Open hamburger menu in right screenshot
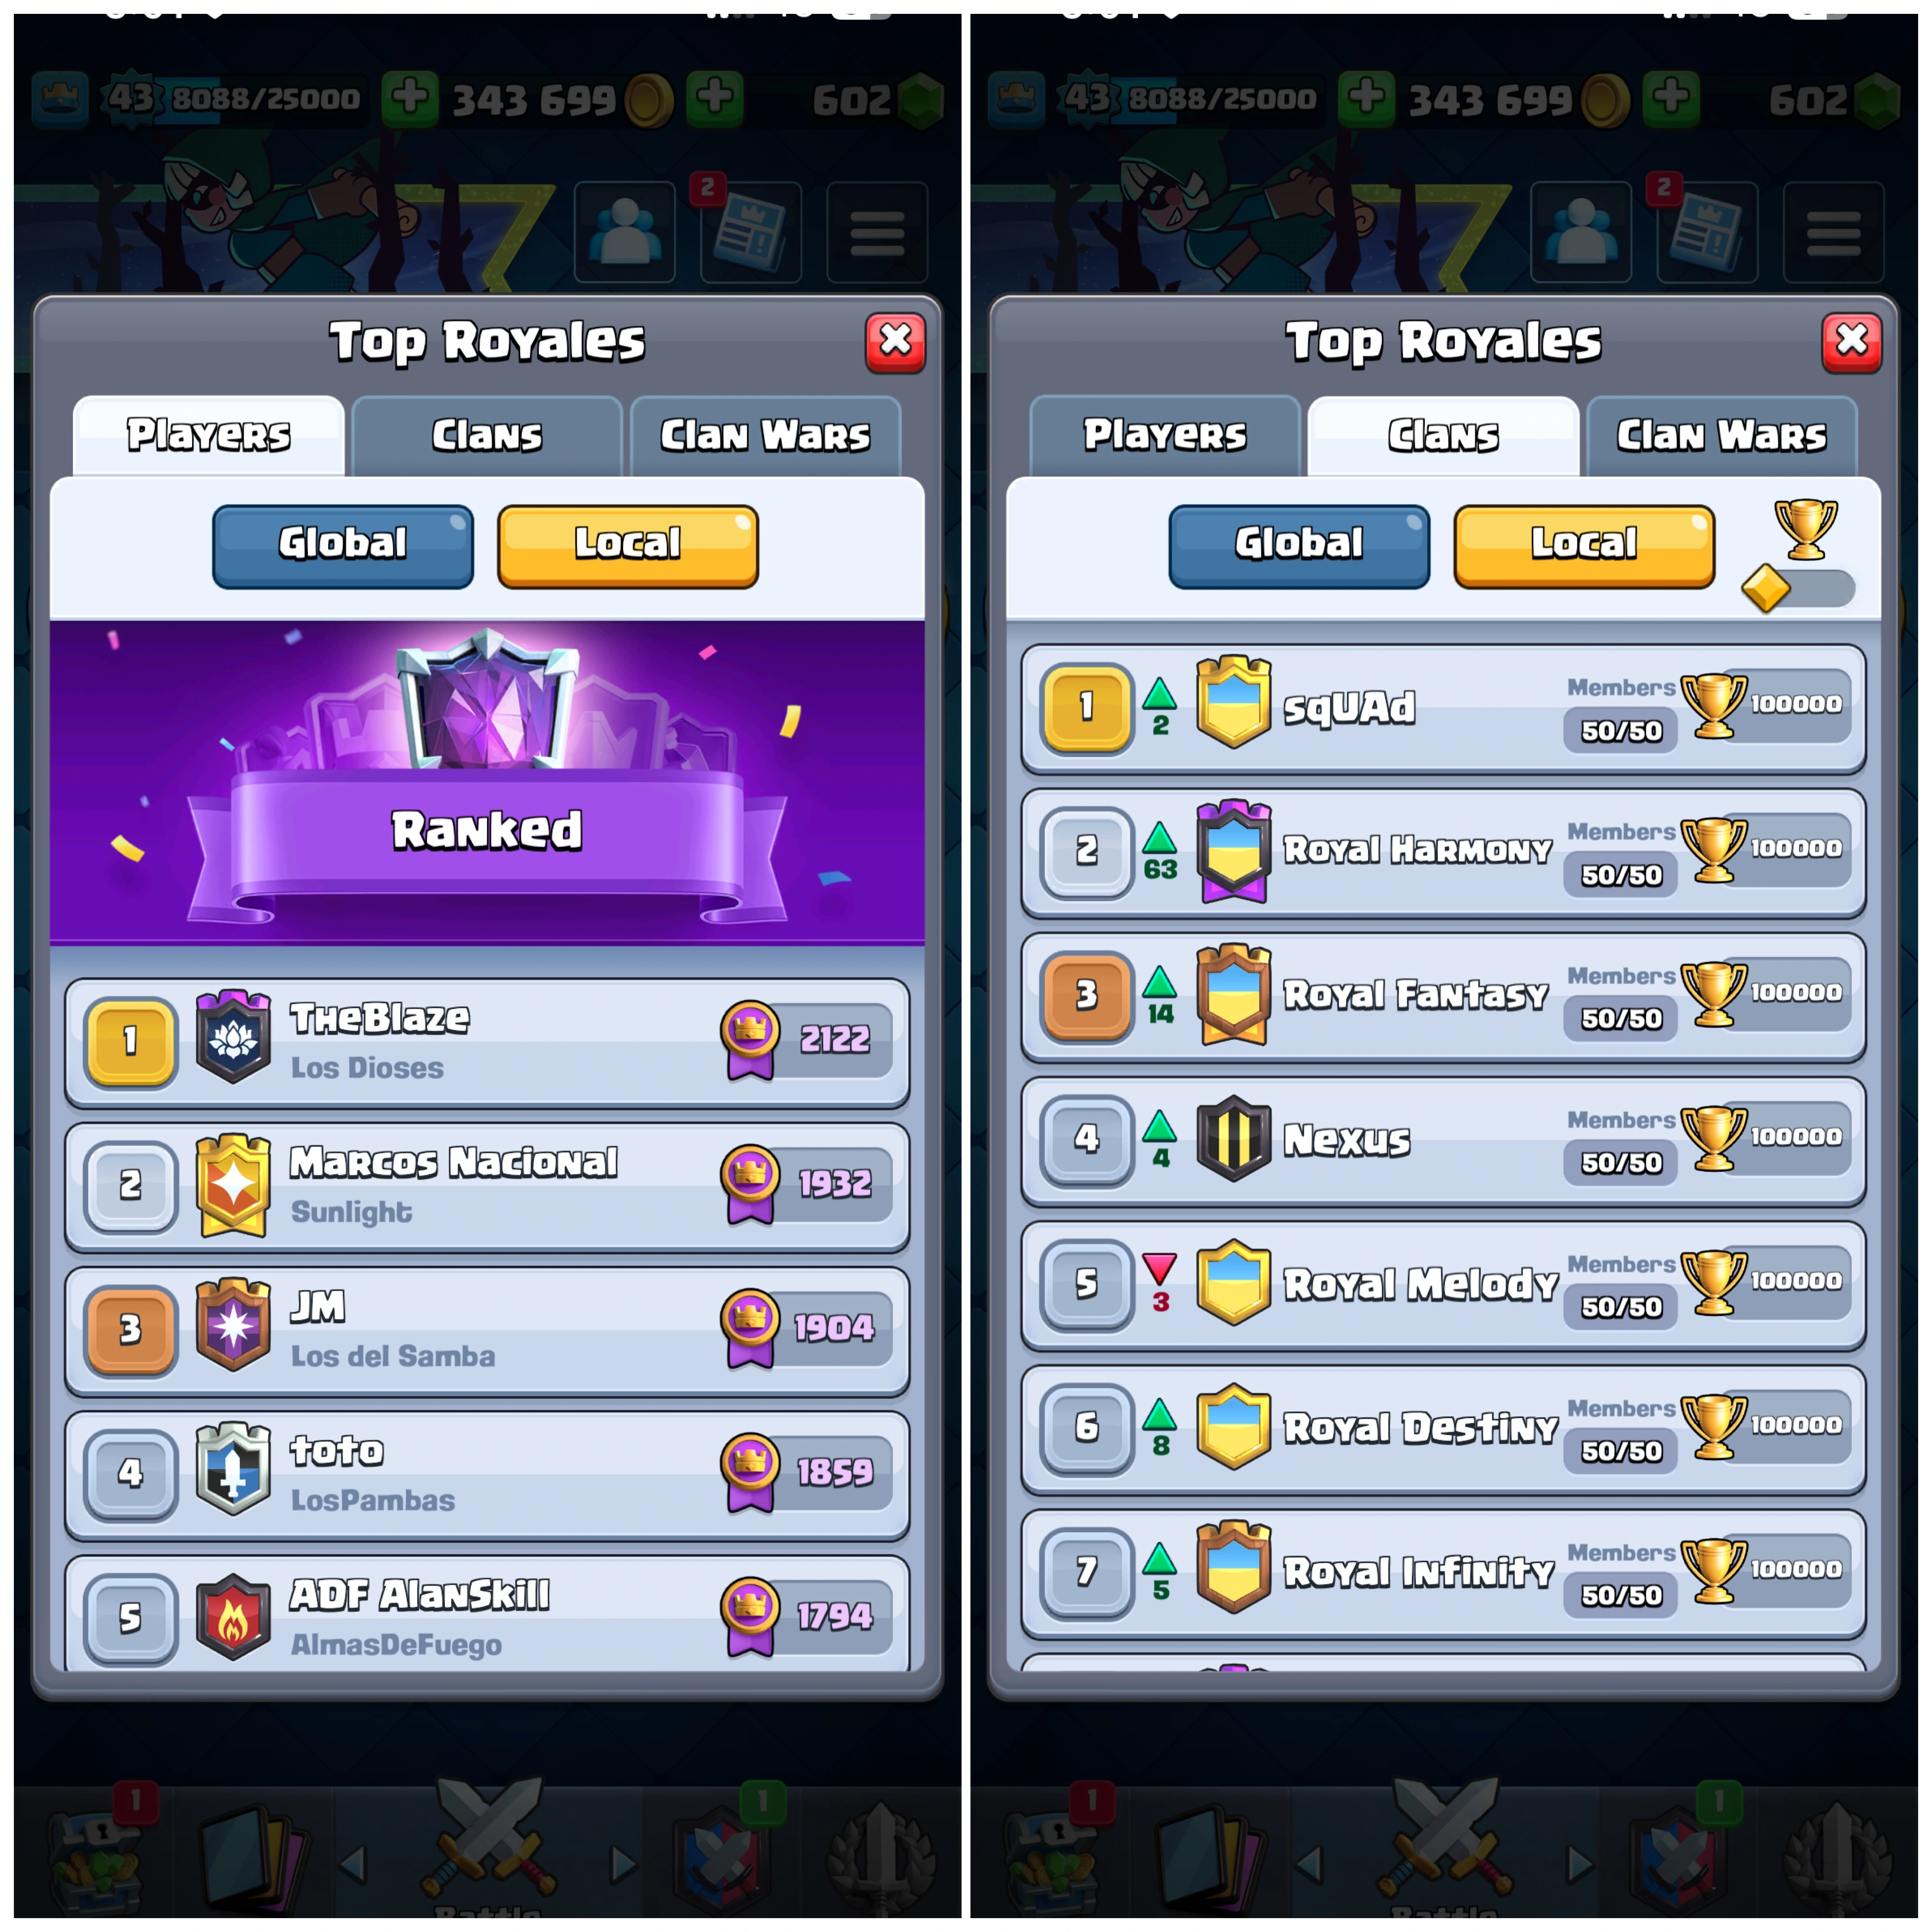The height and width of the screenshot is (1932, 1932). tap(1833, 231)
